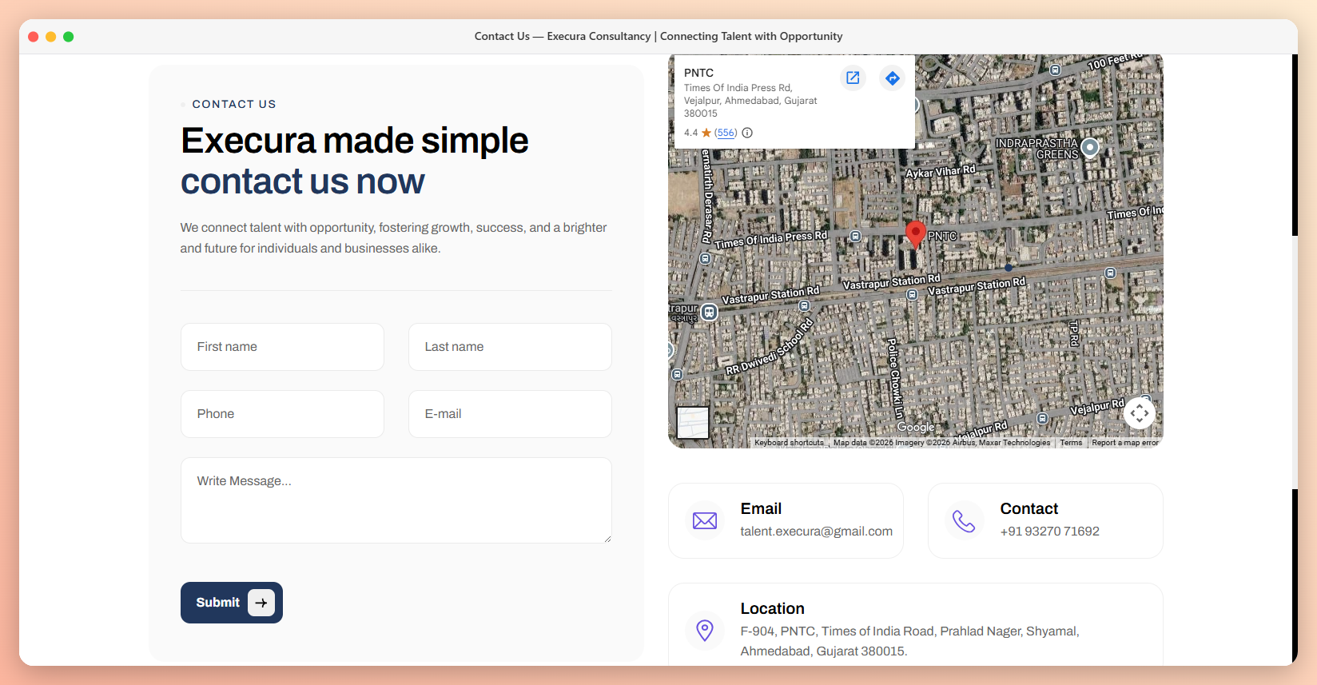Get directions to PNTC via blue icon
The height and width of the screenshot is (685, 1317).
click(893, 78)
